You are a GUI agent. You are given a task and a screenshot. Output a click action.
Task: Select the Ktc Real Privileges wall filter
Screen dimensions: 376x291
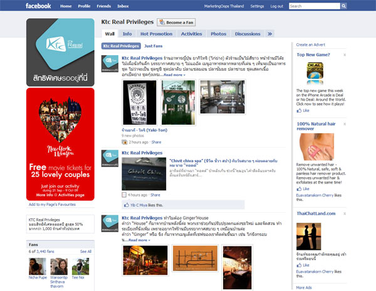click(121, 46)
